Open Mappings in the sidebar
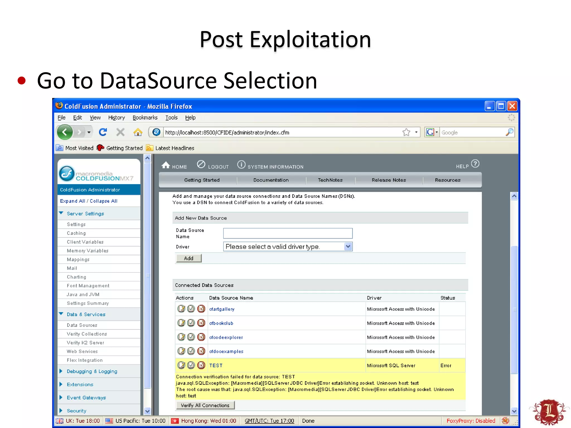This screenshot has height=428, width=571. [x=78, y=259]
